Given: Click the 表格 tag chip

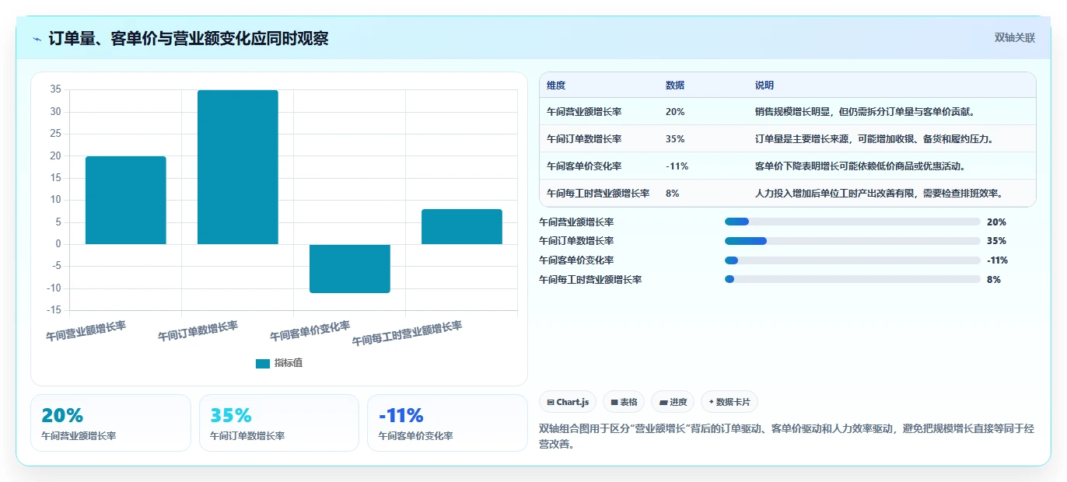Looking at the screenshot, I should click(624, 402).
